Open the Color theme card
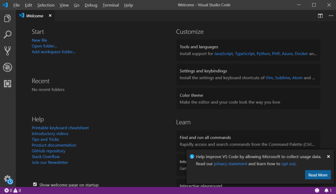Screen dimensions: 336x194 tap(248, 99)
